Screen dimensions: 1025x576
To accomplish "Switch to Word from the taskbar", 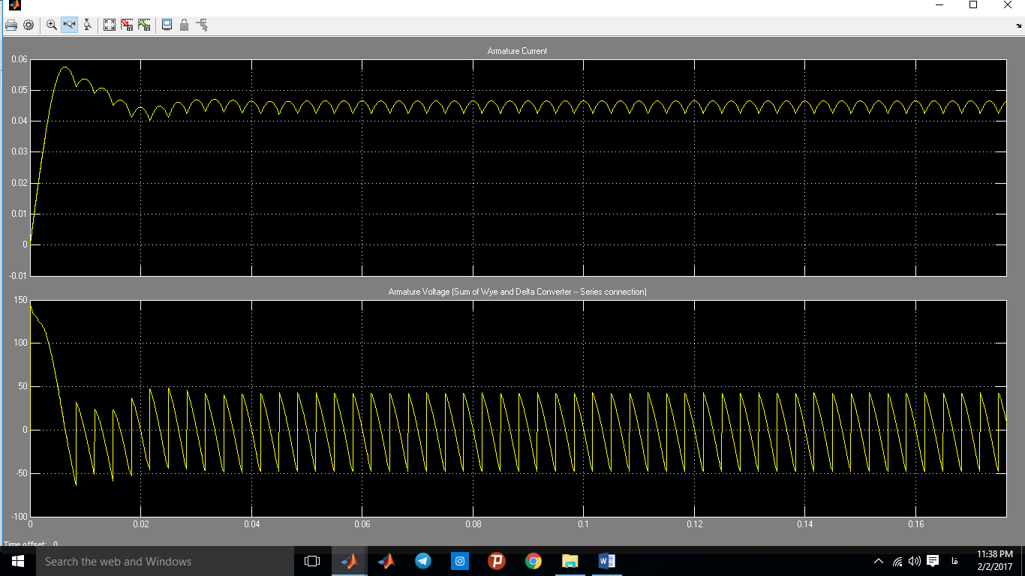I will [x=607, y=561].
